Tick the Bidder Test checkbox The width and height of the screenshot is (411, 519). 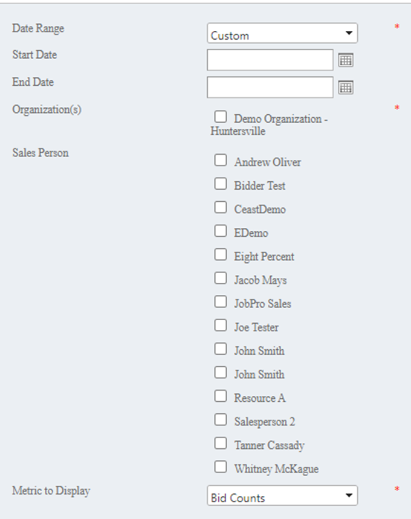[221, 184]
